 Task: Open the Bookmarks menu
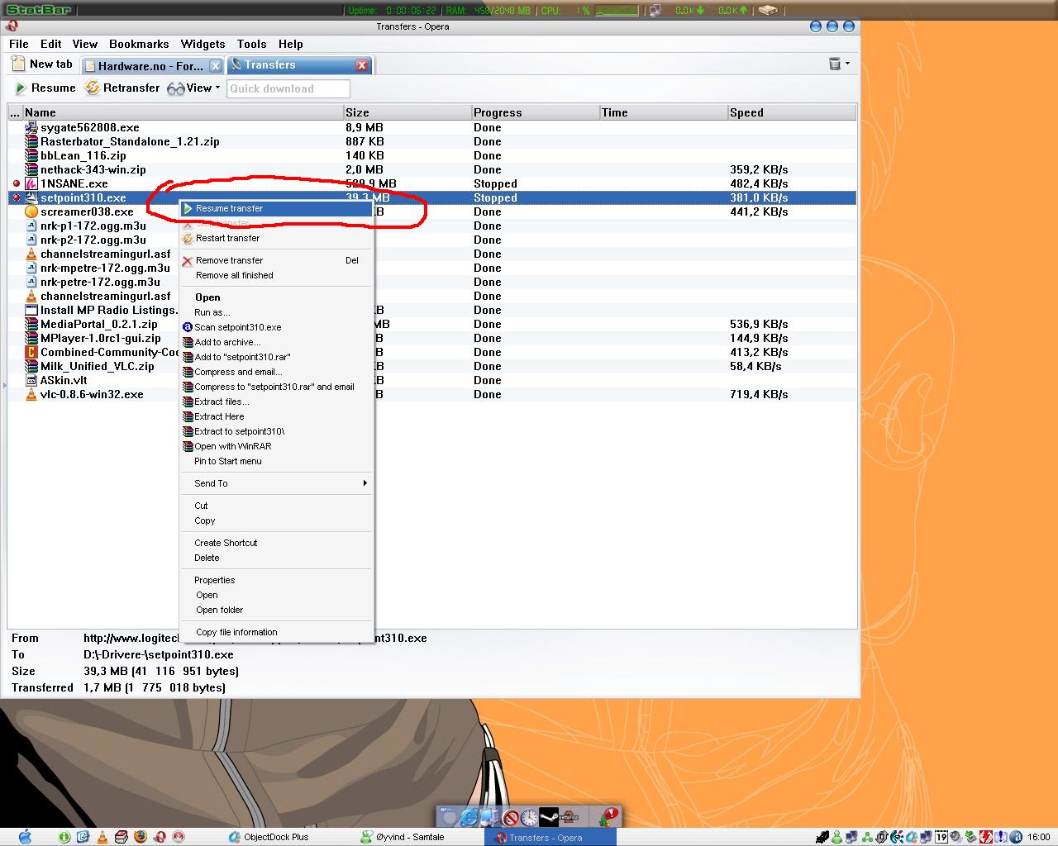click(x=139, y=44)
